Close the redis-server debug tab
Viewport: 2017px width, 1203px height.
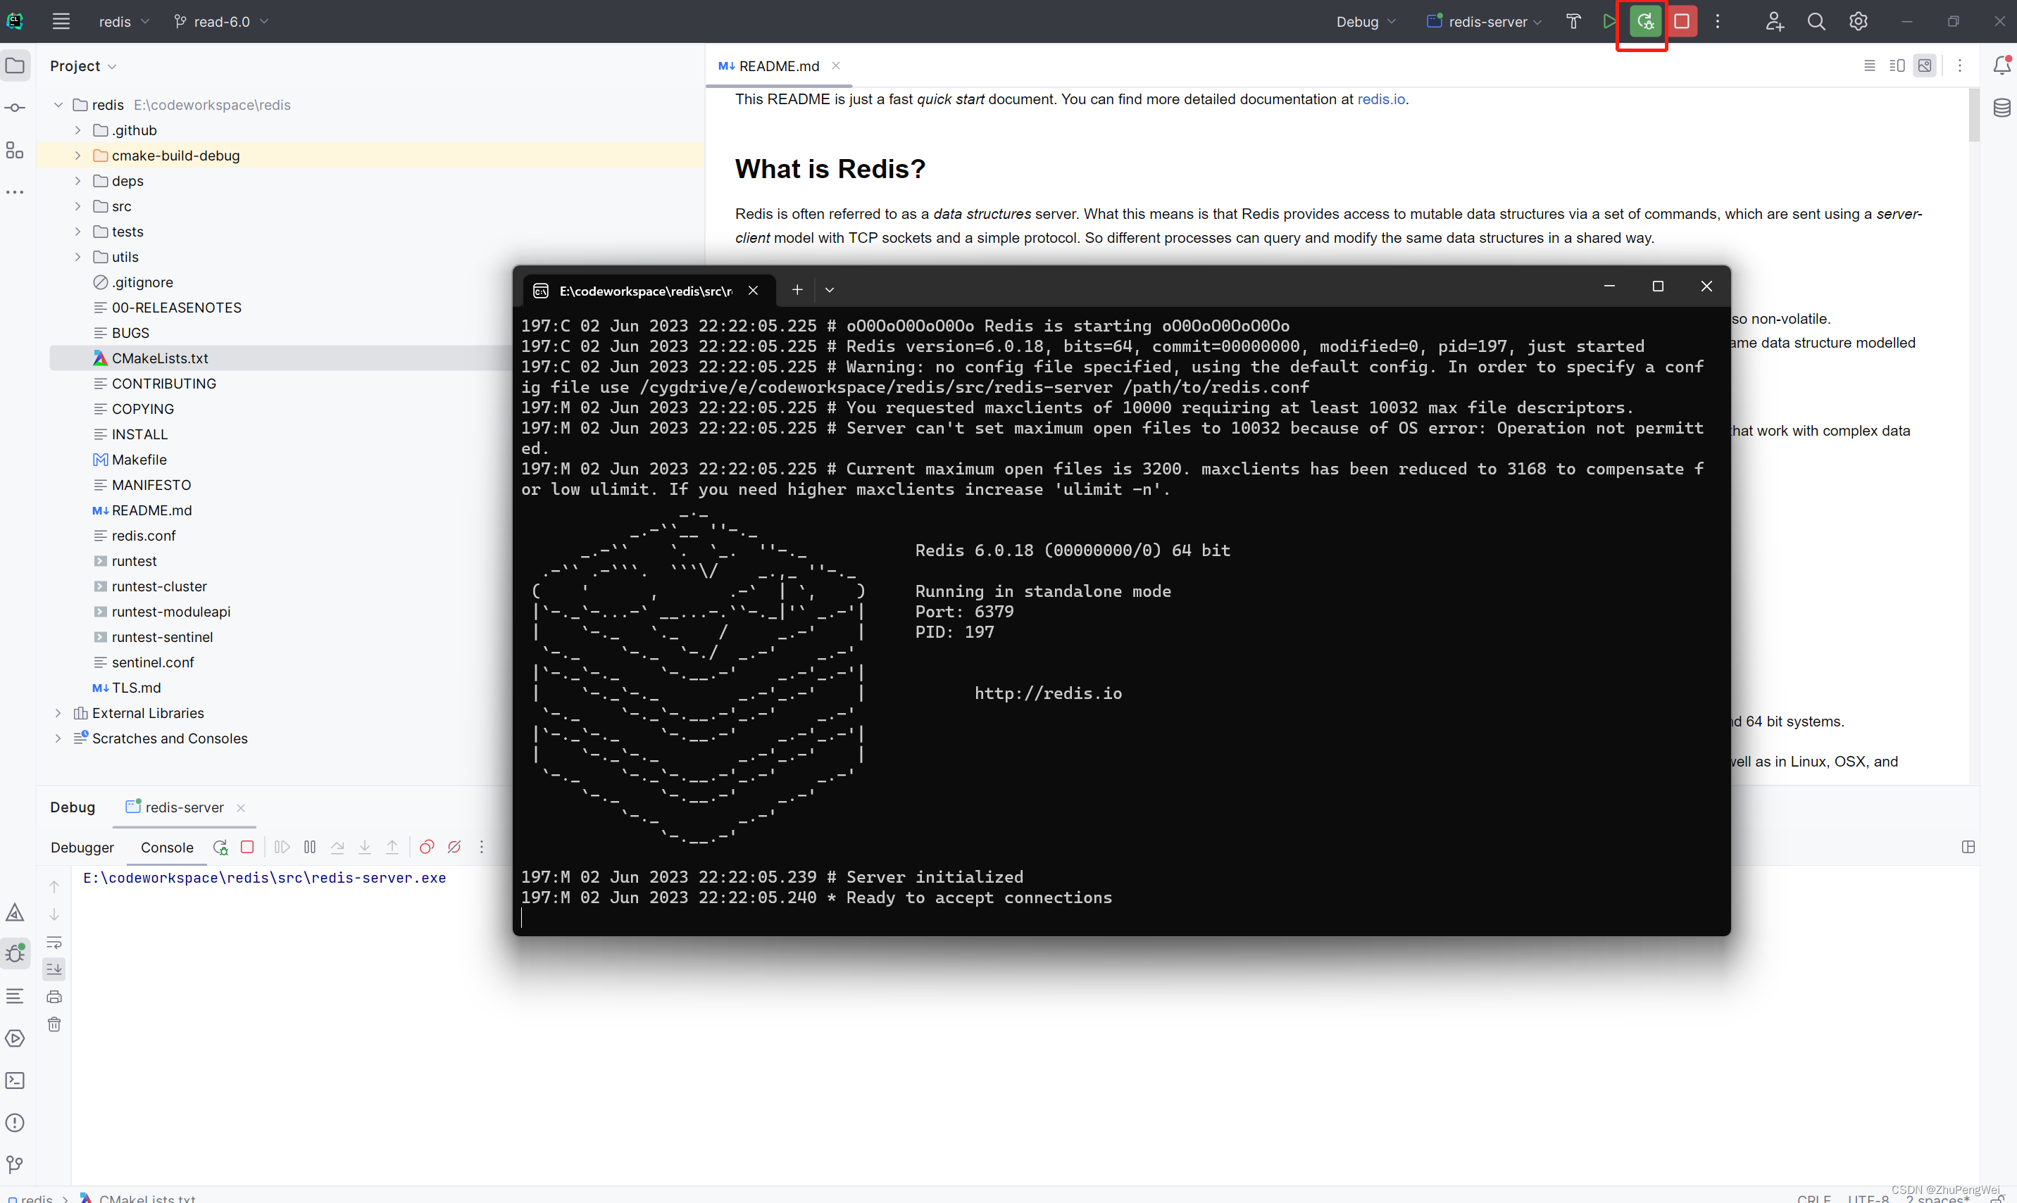(241, 808)
